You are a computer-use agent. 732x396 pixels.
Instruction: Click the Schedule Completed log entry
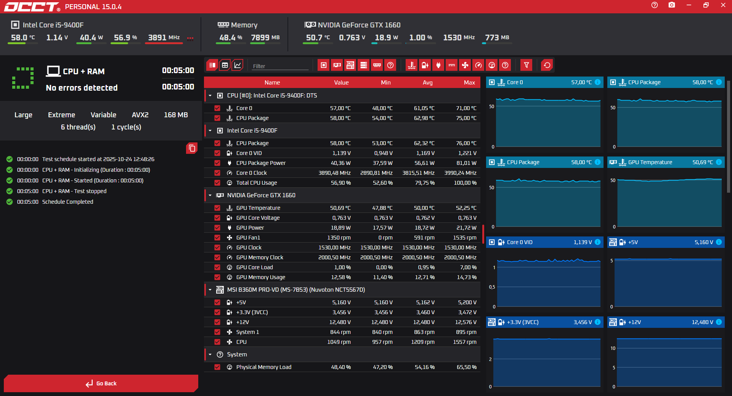tap(67, 202)
